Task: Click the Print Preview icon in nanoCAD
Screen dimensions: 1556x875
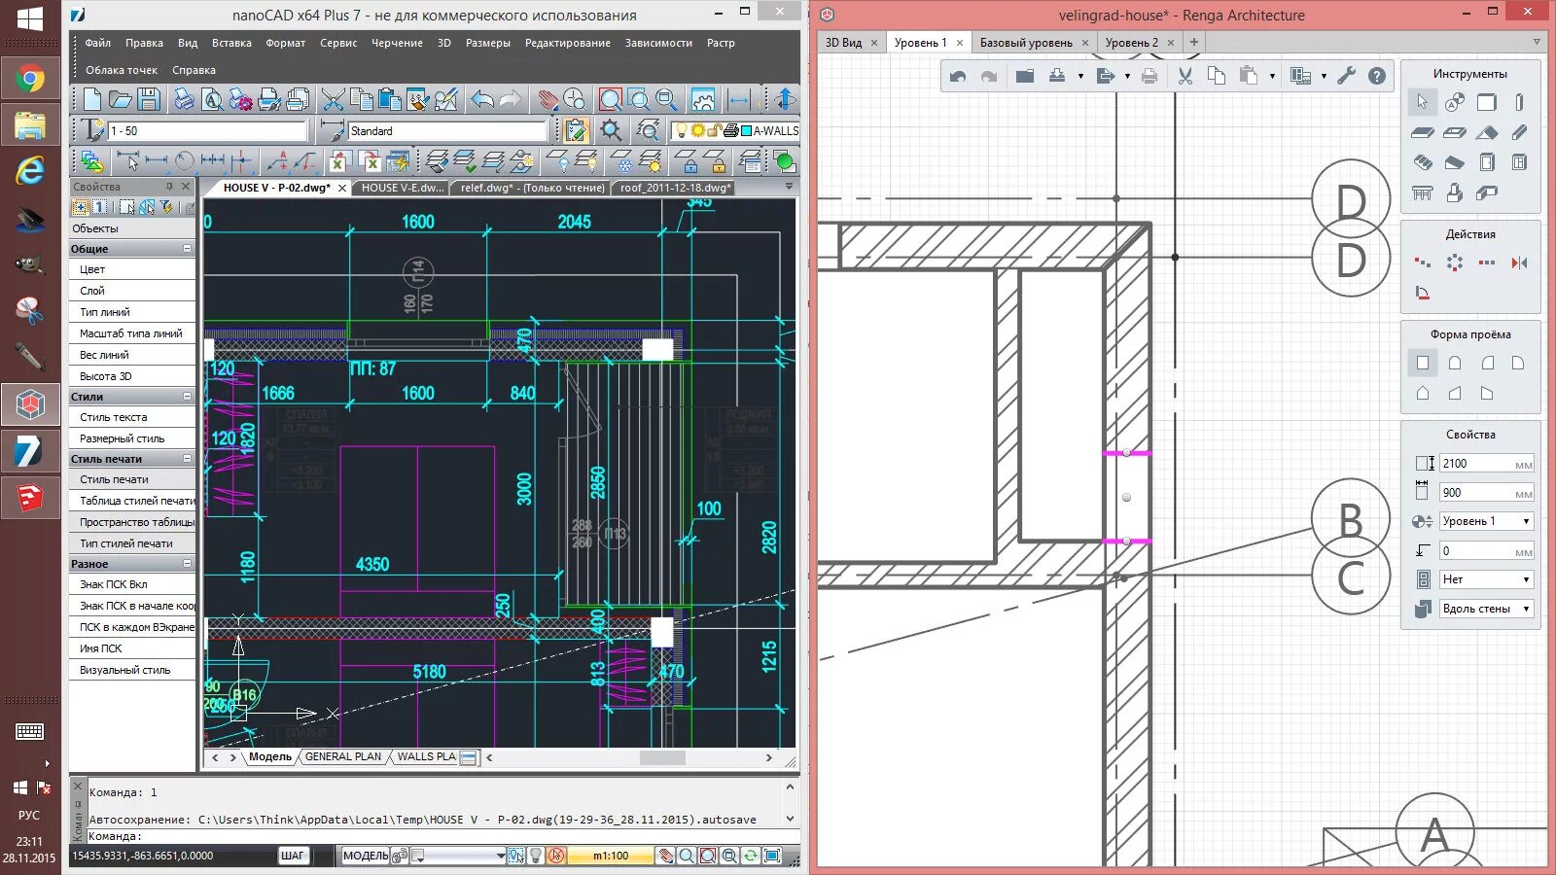Action: click(x=213, y=99)
